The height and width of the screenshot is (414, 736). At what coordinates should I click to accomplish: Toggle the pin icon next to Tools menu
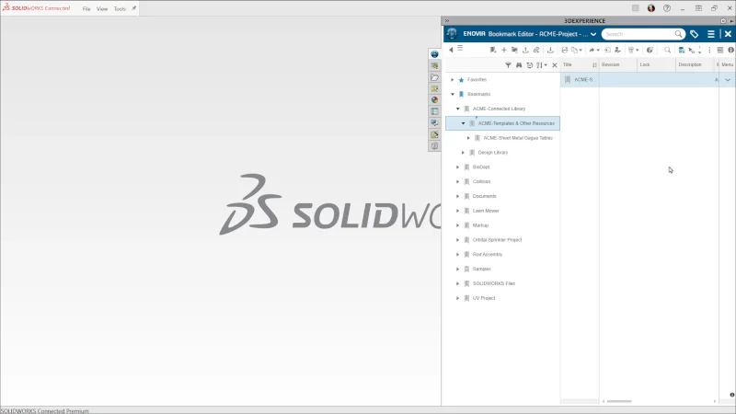point(133,8)
